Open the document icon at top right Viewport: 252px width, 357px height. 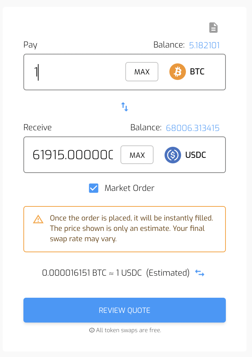pyautogui.click(x=213, y=28)
